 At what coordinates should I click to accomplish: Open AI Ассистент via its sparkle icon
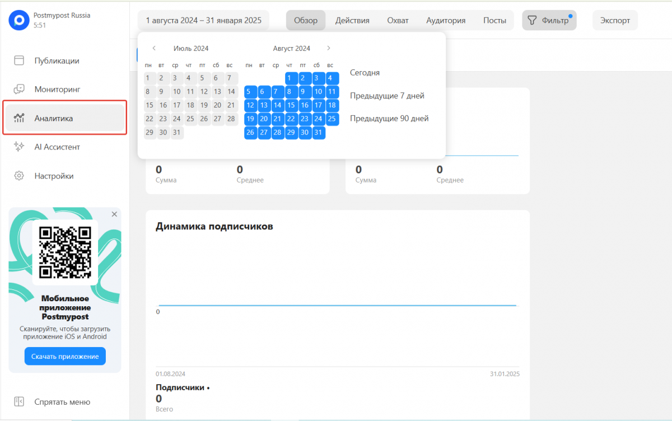(x=19, y=147)
